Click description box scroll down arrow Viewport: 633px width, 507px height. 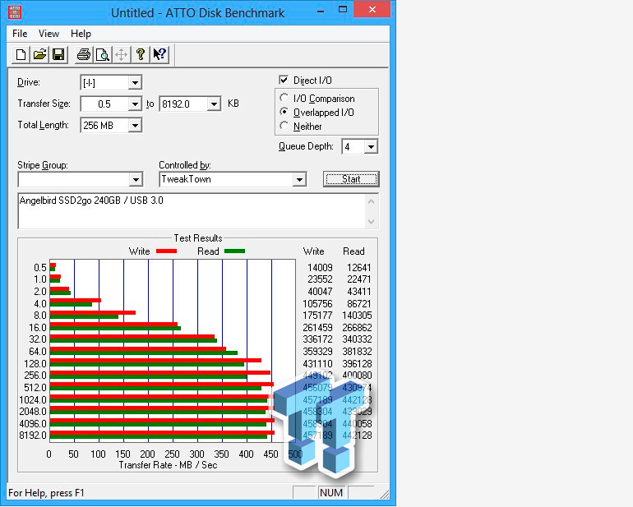pyautogui.click(x=372, y=222)
